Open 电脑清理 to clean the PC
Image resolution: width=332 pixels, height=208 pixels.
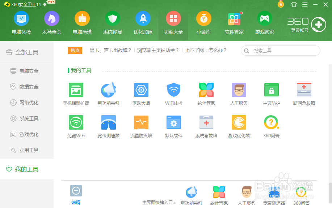click(82, 22)
